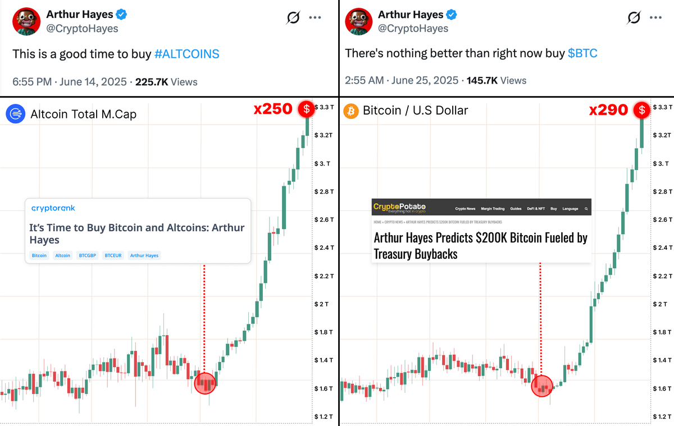
Task: Open Arthur Hayes' profile picture on left tweet
Action: (x=26, y=21)
